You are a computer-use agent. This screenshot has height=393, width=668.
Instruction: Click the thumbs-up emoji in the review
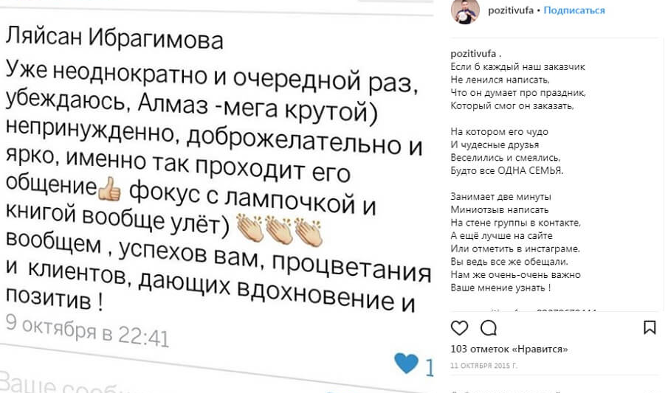109,192
